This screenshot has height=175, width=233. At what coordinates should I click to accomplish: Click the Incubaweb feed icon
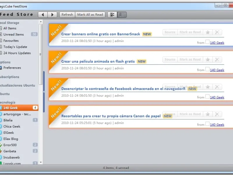1,157
